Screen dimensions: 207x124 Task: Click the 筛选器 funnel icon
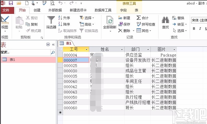[51, 20]
